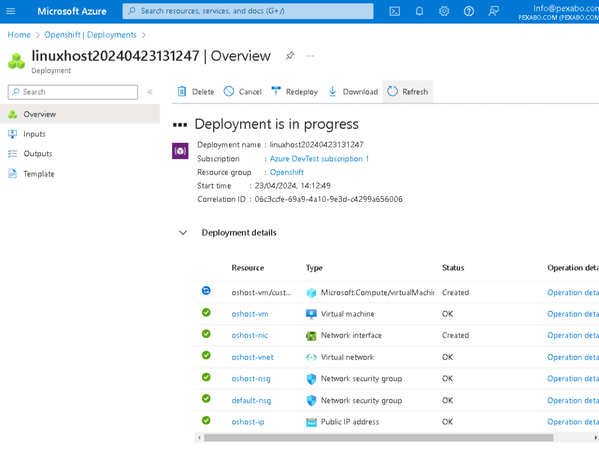This screenshot has width=599, height=470.
Task: Open the hamburger portal menu
Action: pyautogui.click(x=11, y=11)
